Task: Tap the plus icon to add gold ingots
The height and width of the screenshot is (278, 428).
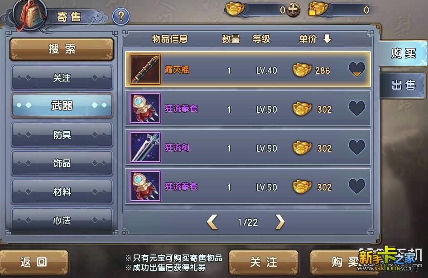Action: coord(293,10)
